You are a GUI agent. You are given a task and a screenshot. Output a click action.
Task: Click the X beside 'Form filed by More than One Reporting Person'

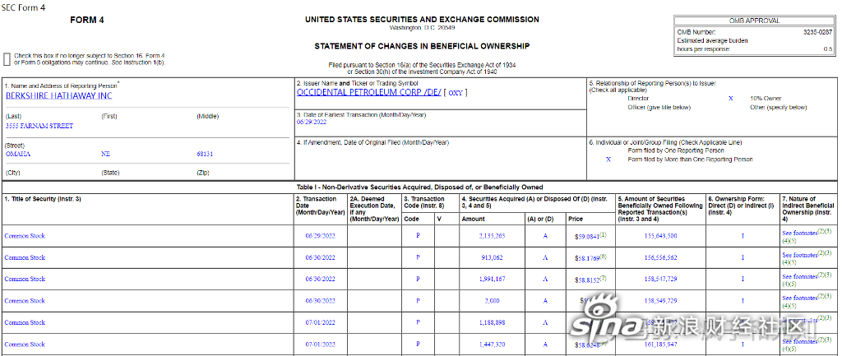[x=608, y=160]
